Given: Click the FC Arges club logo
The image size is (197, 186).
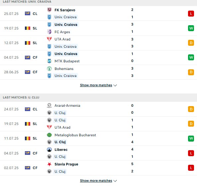Looking at the screenshot, I should click(x=49, y=32).
